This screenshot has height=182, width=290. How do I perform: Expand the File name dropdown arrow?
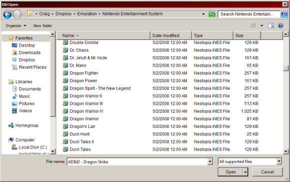[210, 161]
